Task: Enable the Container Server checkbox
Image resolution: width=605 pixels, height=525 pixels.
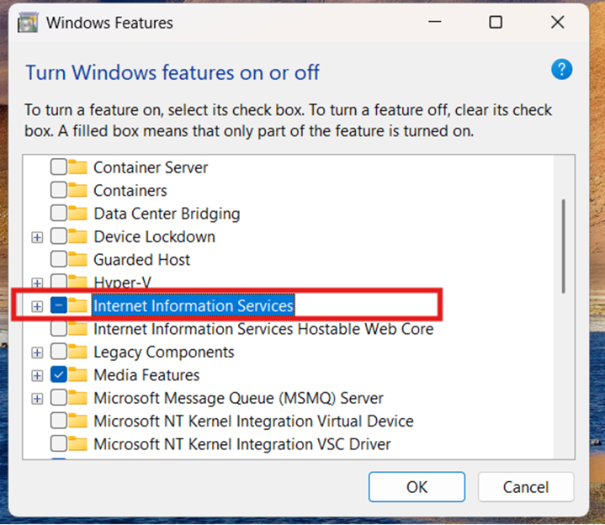Action: pyautogui.click(x=59, y=167)
